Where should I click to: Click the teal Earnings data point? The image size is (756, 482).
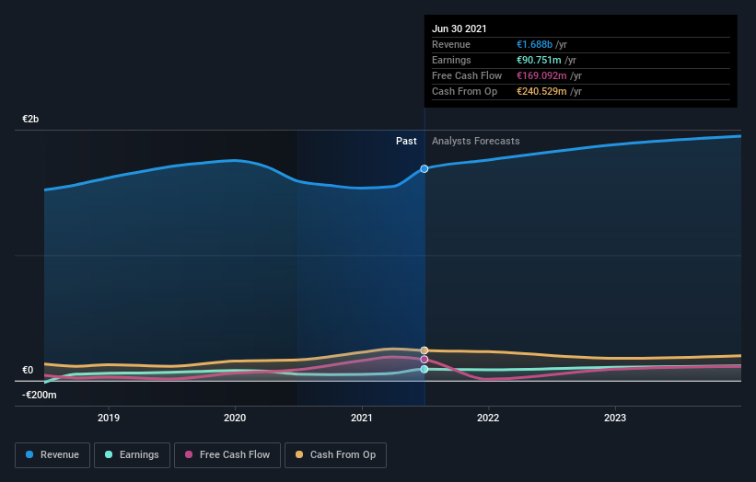425,369
